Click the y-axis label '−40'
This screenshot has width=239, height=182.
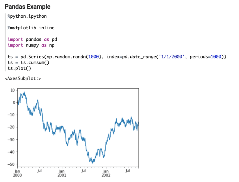pyautogui.click(x=11, y=152)
